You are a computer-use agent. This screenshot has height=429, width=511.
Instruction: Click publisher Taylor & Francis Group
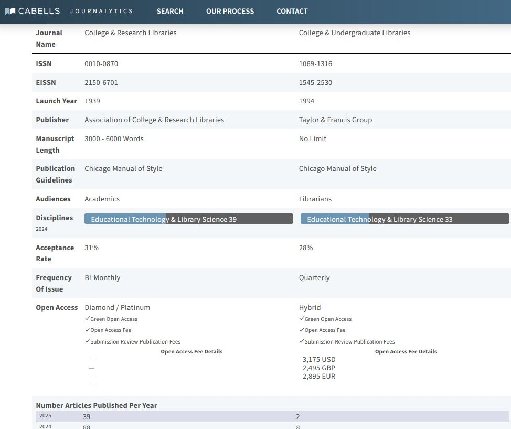pyautogui.click(x=335, y=120)
